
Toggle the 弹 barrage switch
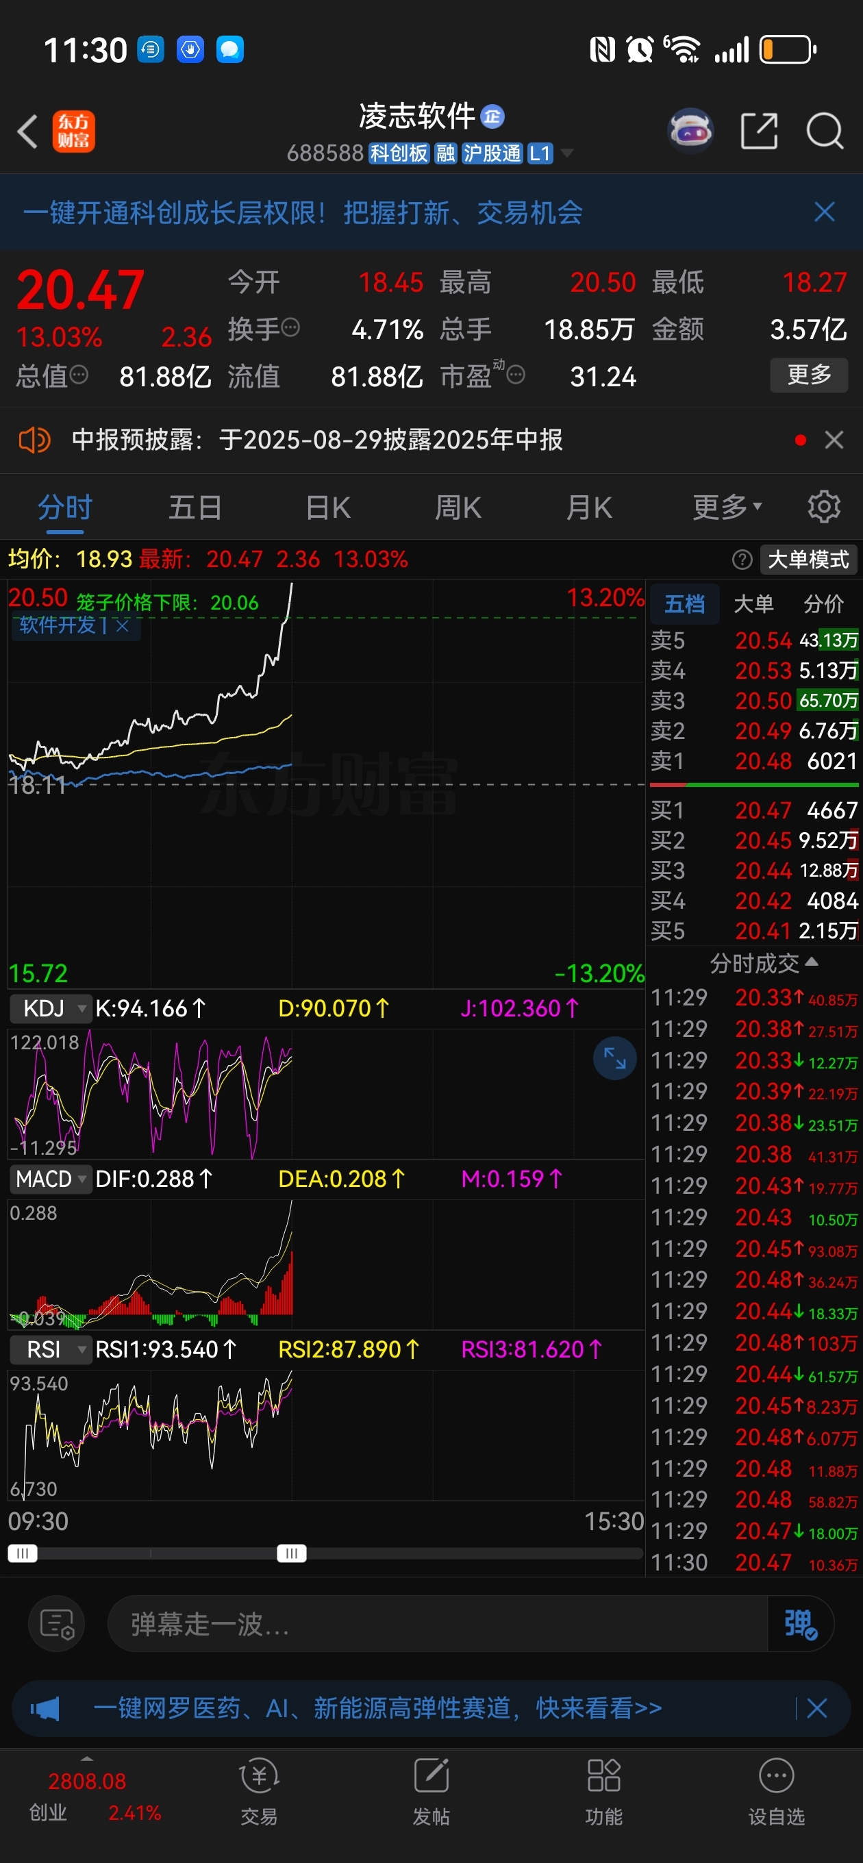[801, 1625]
